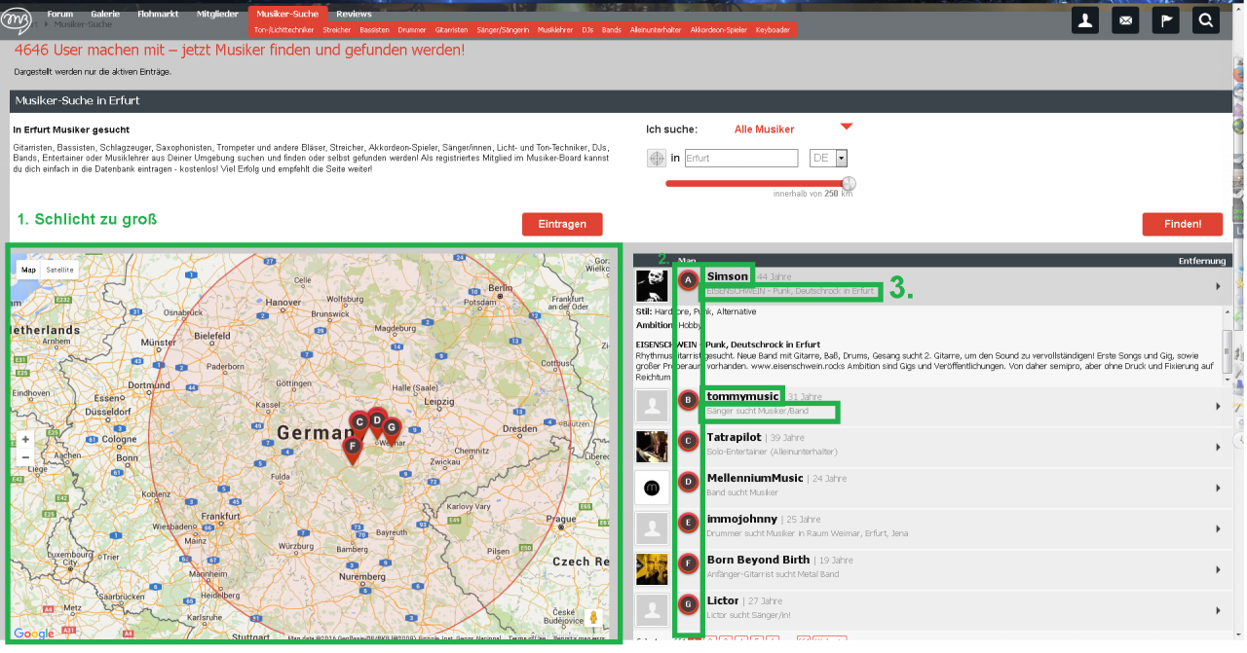Open the Bassisten submenu item

374,30
